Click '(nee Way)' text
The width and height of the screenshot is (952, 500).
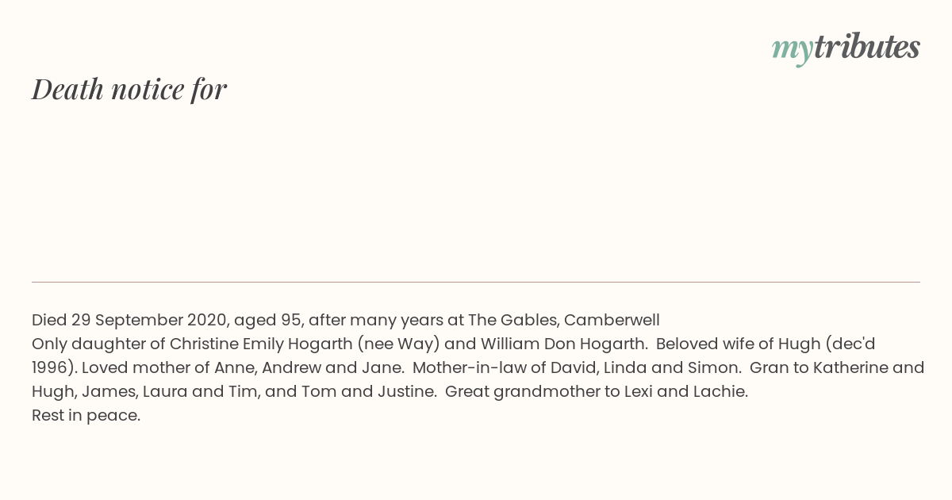(398, 344)
